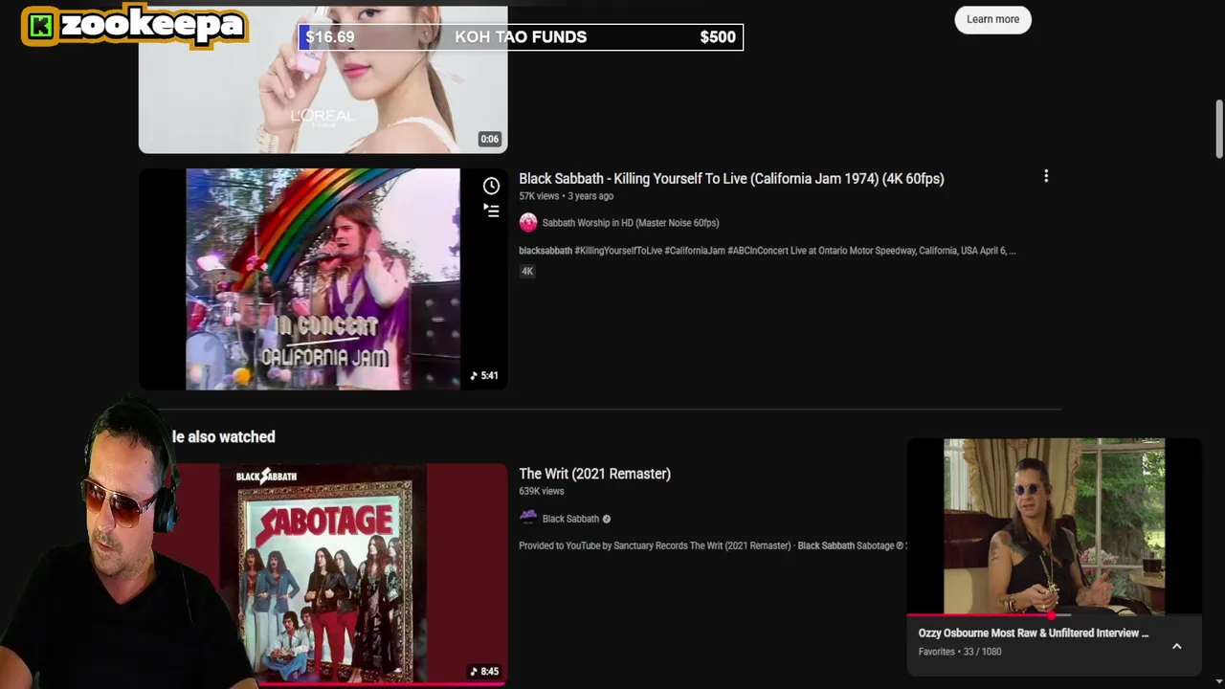This screenshot has height=689, width=1225.
Task: Play California Jam video thumbnail
Action: 323,279
